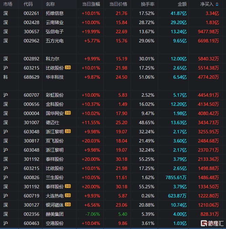Select stock code 002428
Screen dimensions: 226x229
32,22
